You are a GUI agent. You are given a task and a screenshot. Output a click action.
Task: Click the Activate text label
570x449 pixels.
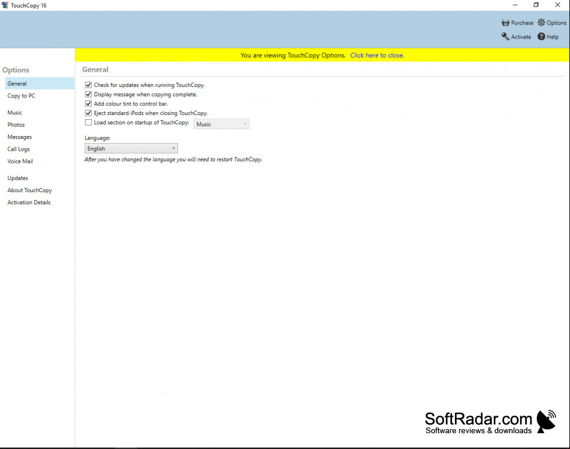pos(521,37)
